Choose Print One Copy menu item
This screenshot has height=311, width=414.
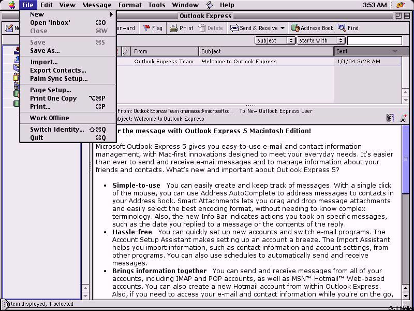(68, 98)
